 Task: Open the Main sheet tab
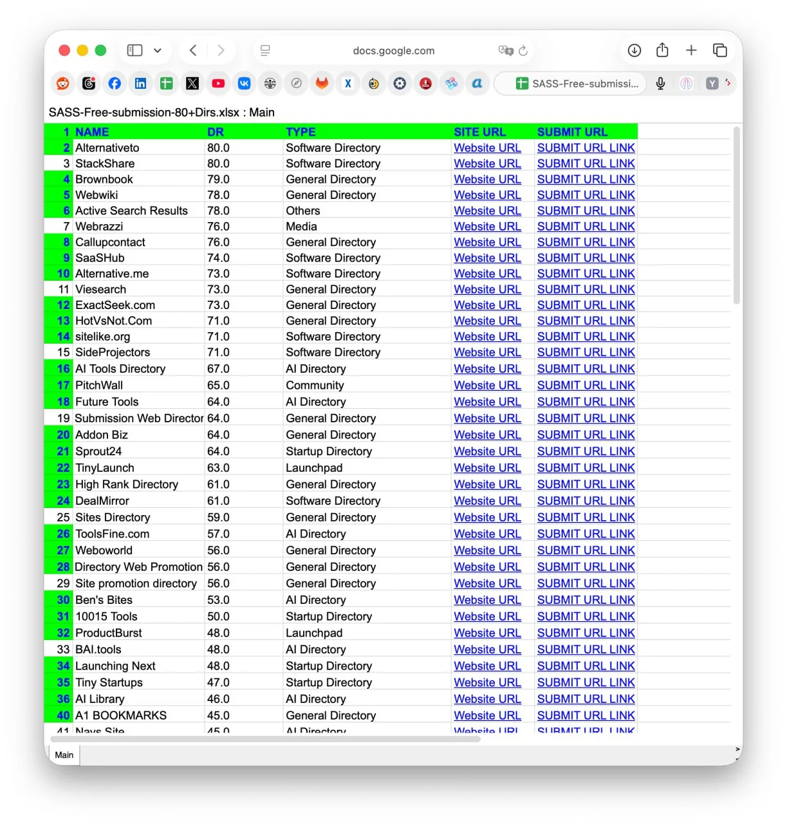[x=64, y=754]
